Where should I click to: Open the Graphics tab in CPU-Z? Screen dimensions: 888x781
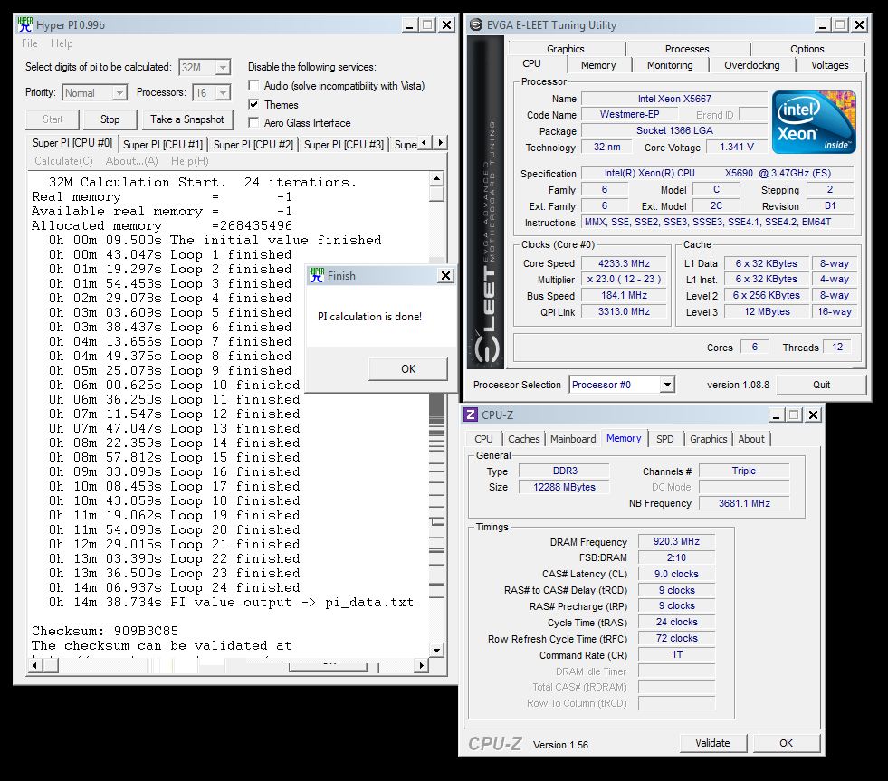(x=708, y=439)
